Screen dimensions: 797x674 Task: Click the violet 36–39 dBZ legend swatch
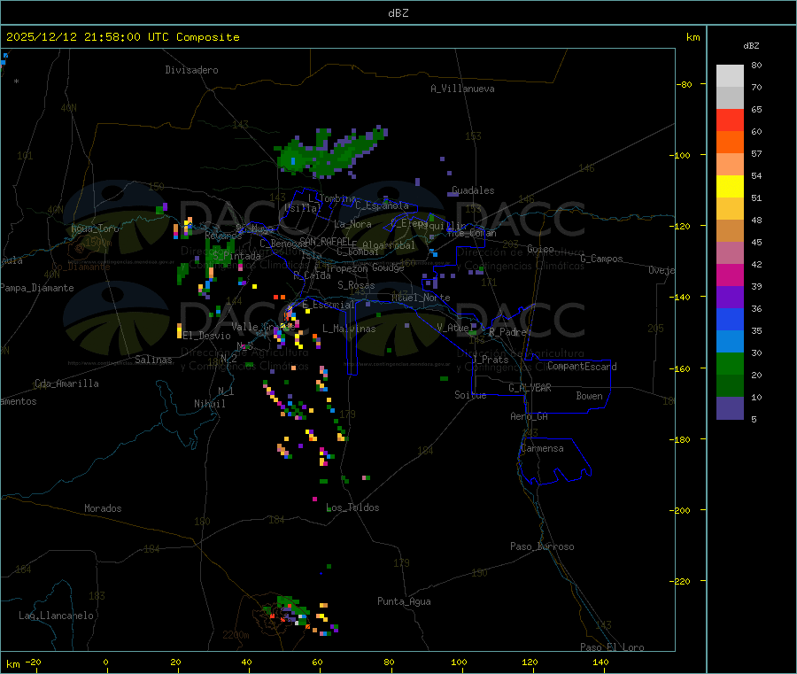tap(730, 298)
